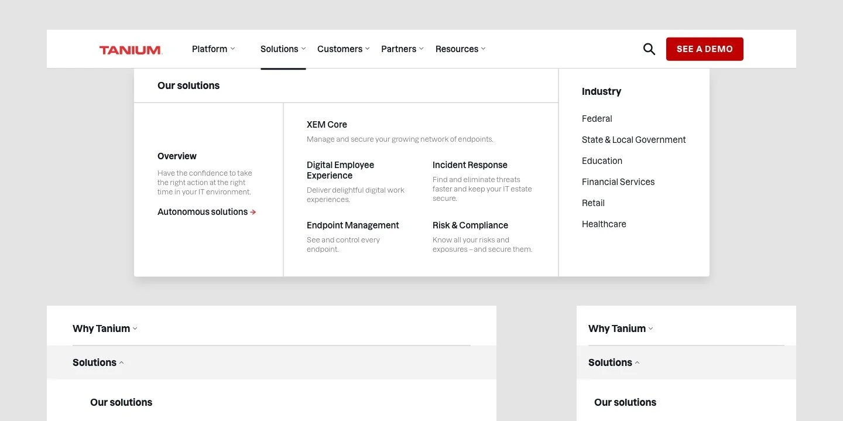Select State & Local Government industry
This screenshot has height=421, width=843.
point(634,140)
